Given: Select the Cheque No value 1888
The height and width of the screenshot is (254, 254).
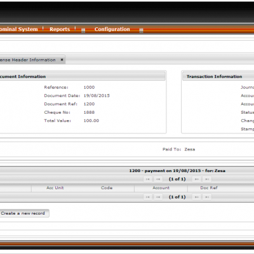Looking at the screenshot, I should (x=89, y=112).
